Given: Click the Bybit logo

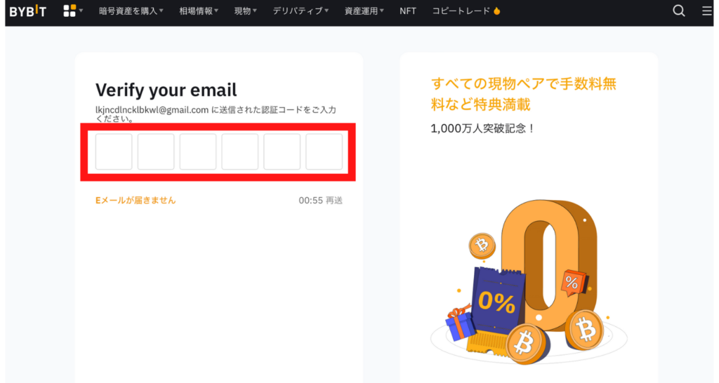Looking at the screenshot, I should coord(28,11).
